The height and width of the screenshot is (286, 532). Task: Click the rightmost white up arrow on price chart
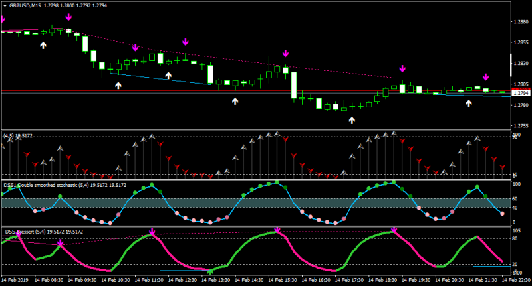(469, 104)
